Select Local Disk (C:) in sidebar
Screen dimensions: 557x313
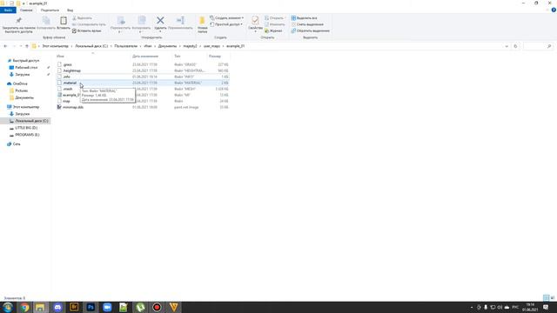[31, 121]
